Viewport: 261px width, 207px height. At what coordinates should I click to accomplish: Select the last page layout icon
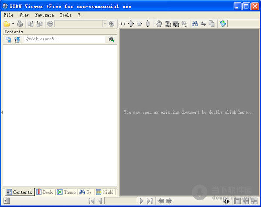pos(254,201)
